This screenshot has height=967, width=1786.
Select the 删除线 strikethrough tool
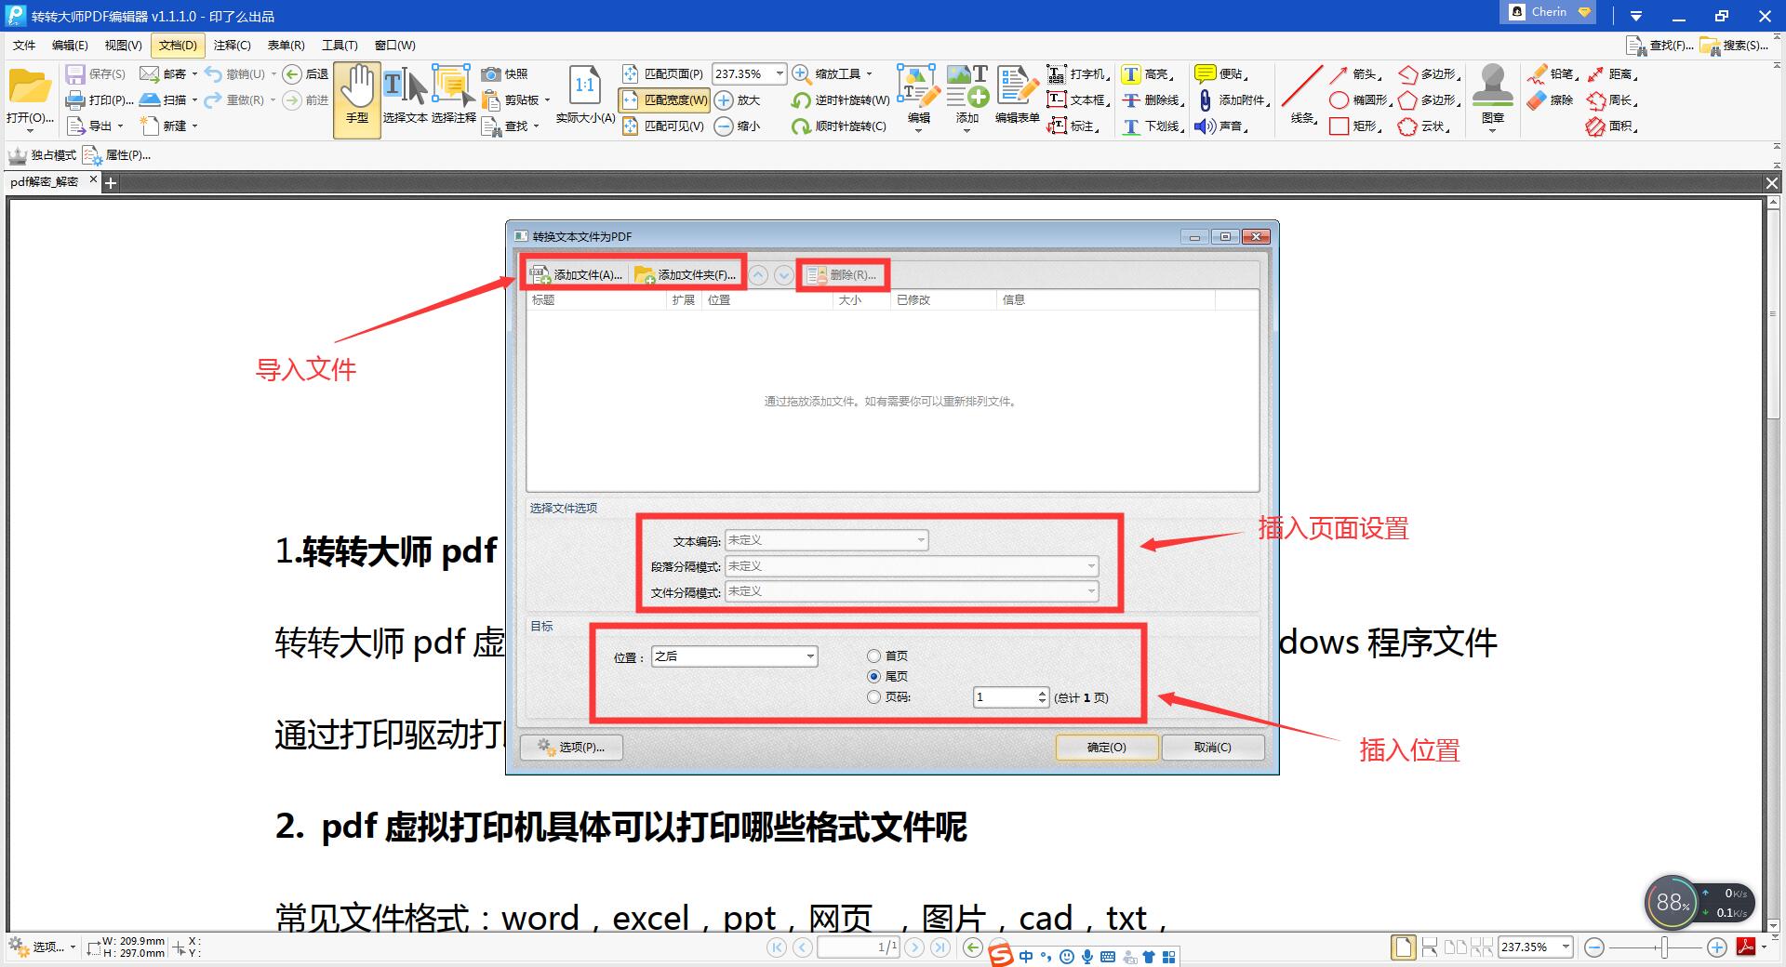[x=1152, y=99]
